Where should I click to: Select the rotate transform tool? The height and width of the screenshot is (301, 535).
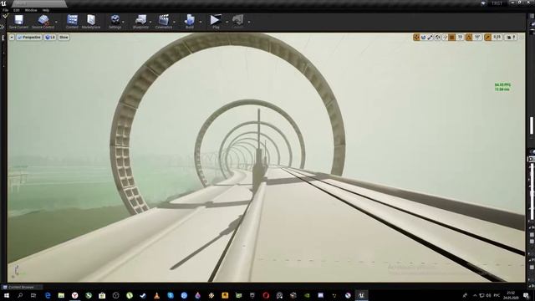pyautogui.click(x=424, y=37)
